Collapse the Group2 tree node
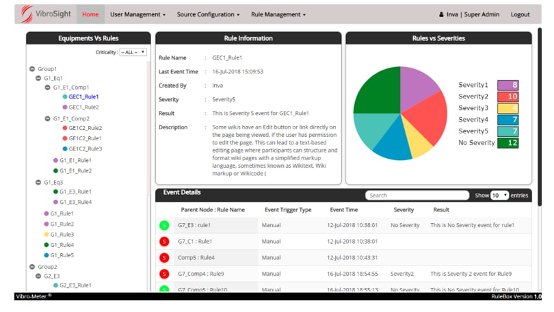This screenshot has height=312, width=554. [32, 266]
